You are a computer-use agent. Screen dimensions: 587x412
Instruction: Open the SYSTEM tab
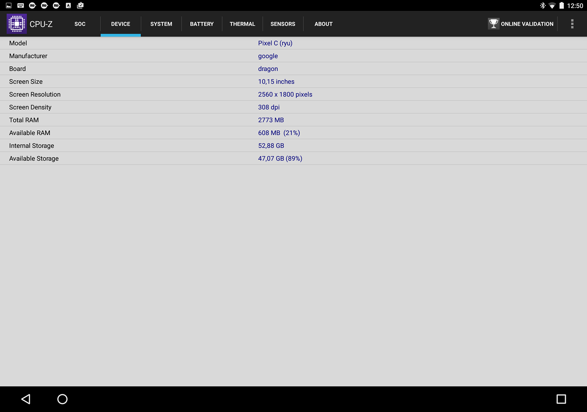pyautogui.click(x=161, y=24)
